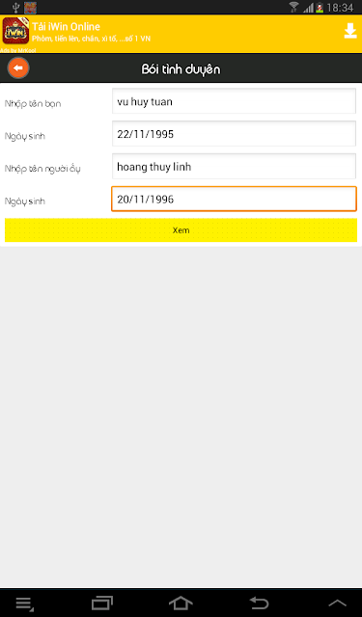
Task: Tap the up chevron in the navigation bar
Action: point(337,603)
